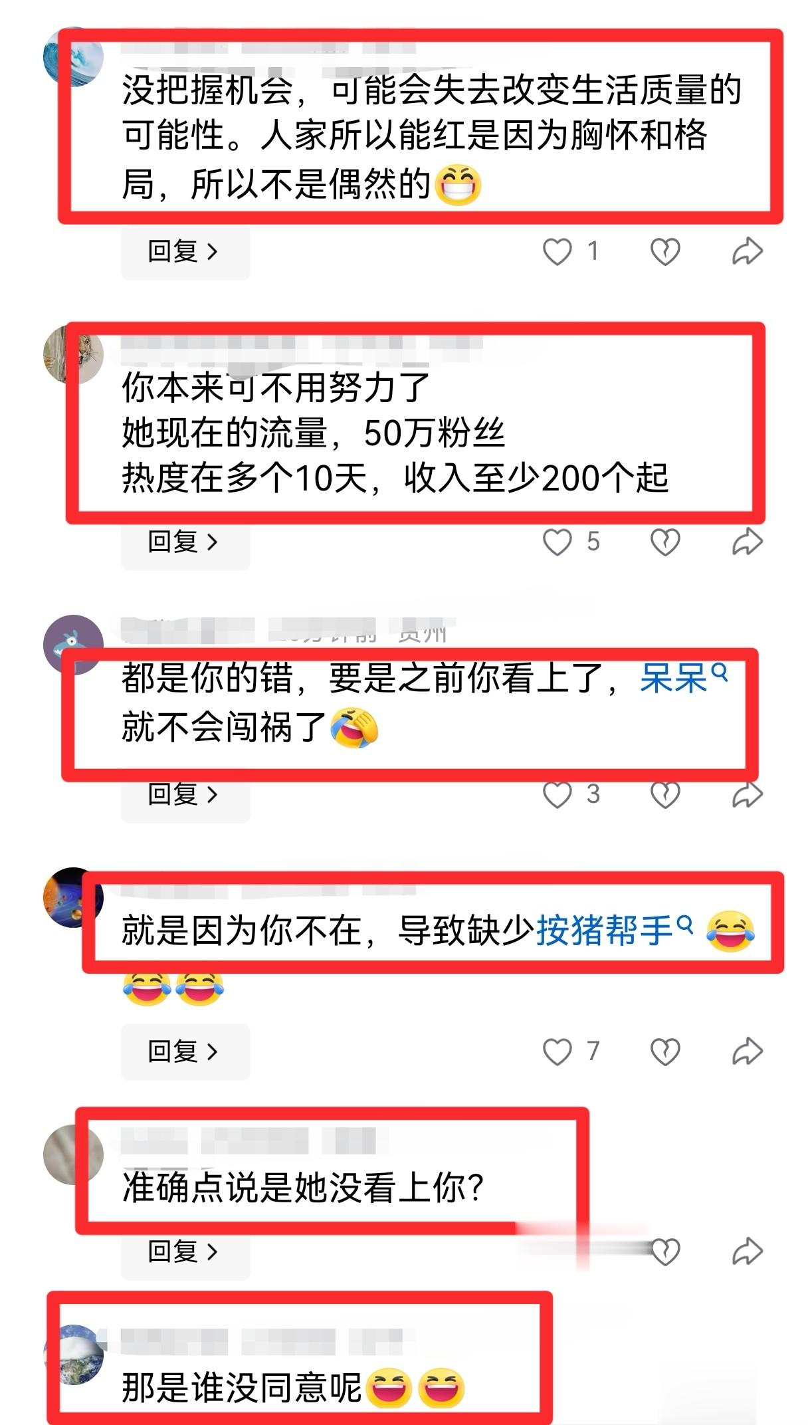Open the wave avatar profile
Screen dimensions: 808x1425
pyautogui.click(x=73, y=57)
